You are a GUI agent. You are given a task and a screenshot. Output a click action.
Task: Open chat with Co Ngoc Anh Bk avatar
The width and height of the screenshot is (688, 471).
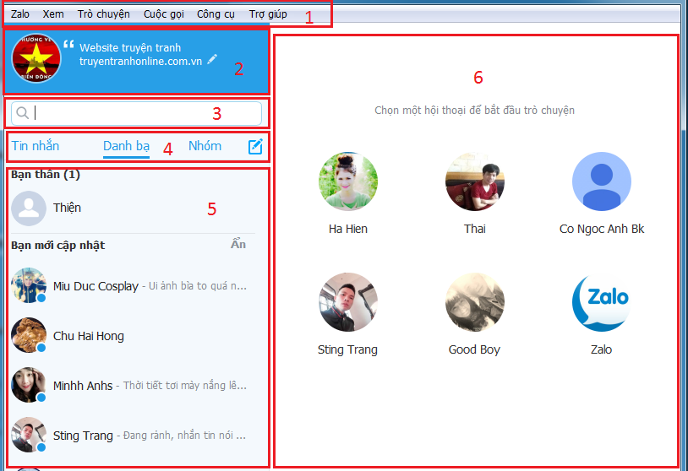[x=601, y=181]
